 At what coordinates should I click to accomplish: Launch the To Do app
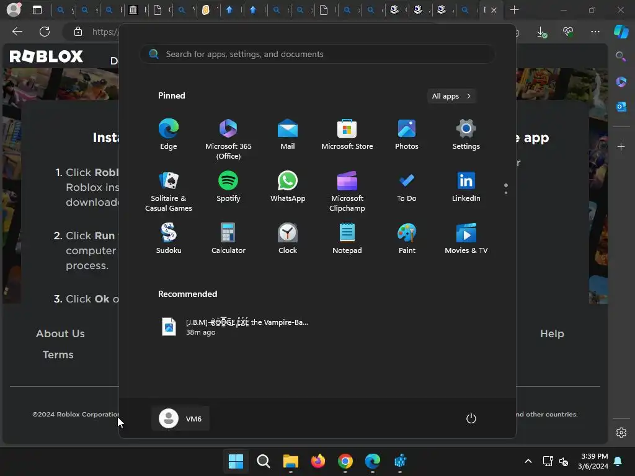click(407, 186)
